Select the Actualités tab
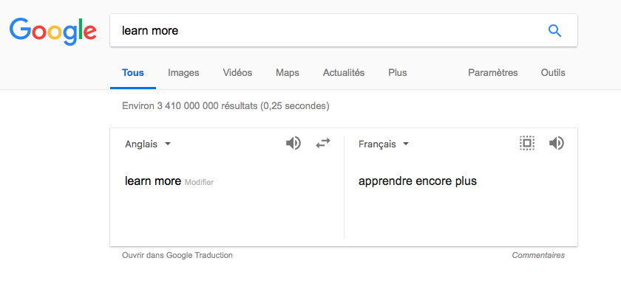The image size is (621, 283). pos(344,73)
